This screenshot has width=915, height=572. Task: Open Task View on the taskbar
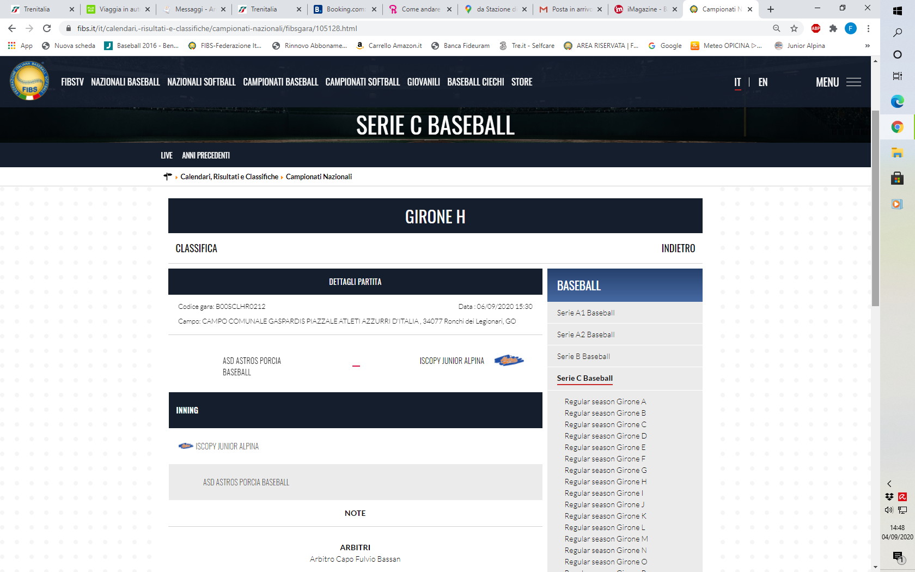pyautogui.click(x=898, y=76)
